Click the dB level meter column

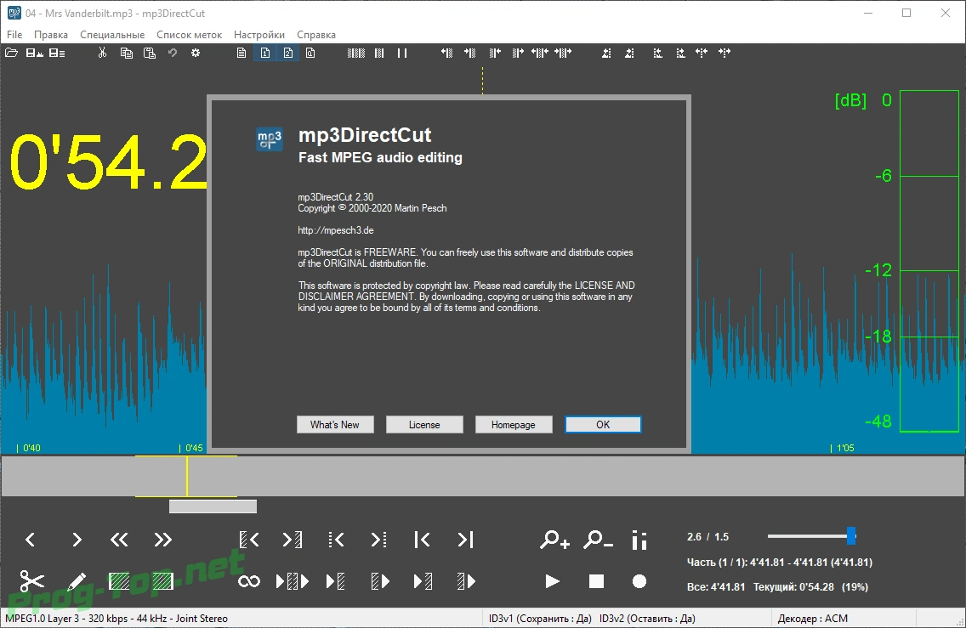(x=929, y=261)
